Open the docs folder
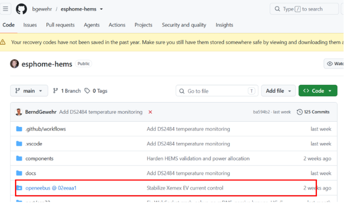The image size is (344, 207). pyautogui.click(x=30, y=173)
